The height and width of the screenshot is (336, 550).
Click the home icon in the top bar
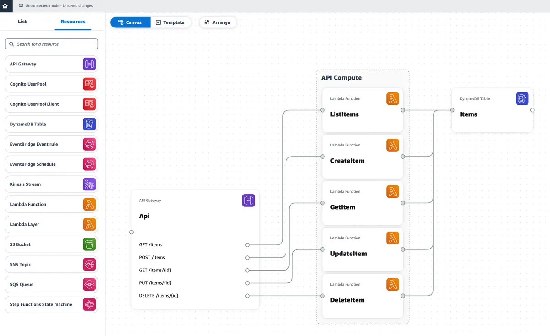coord(6,5)
